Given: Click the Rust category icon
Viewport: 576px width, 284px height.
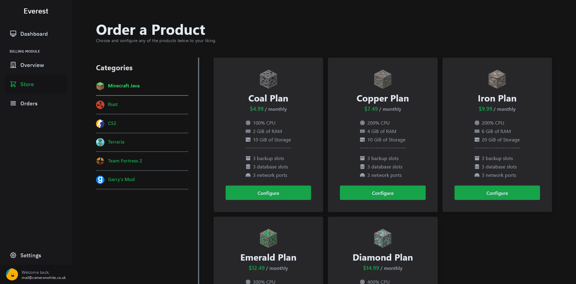Looking at the screenshot, I should point(100,104).
